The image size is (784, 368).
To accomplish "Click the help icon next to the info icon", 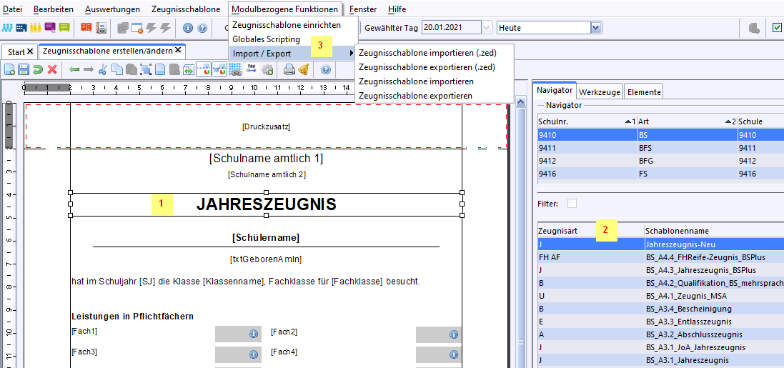I will 202,28.
